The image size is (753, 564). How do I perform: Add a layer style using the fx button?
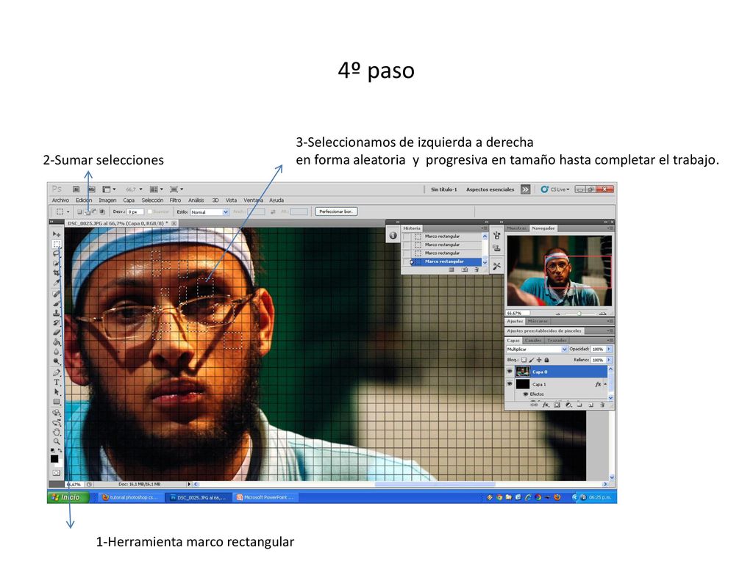[546, 405]
